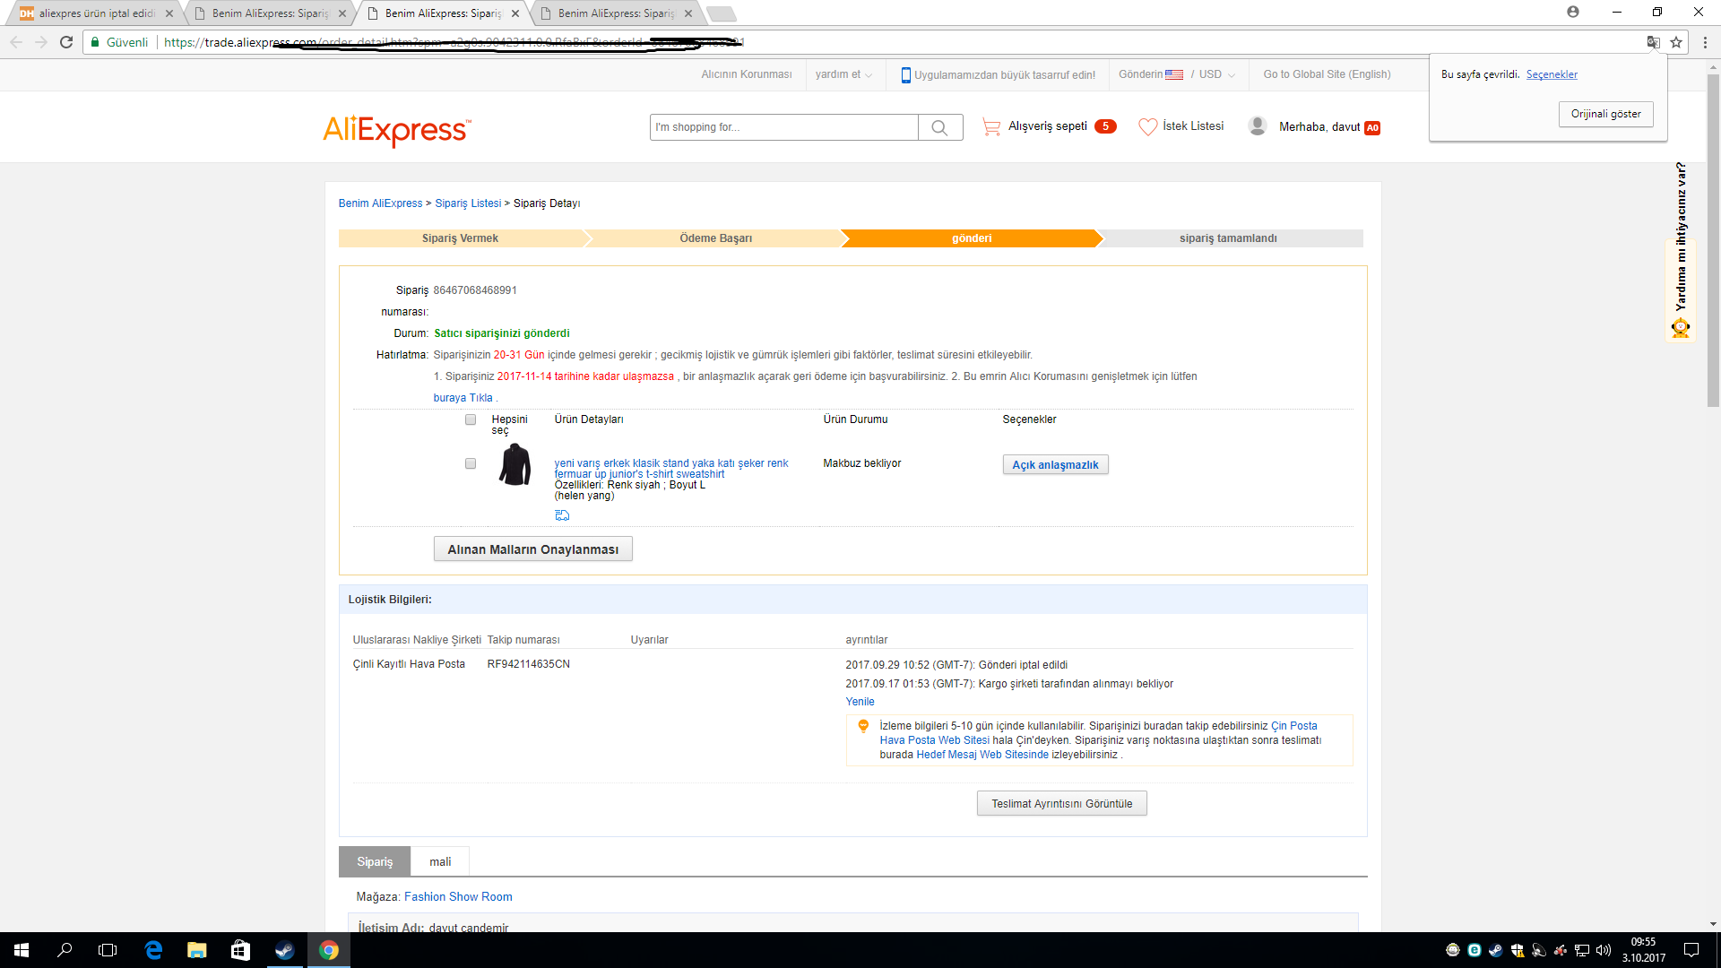
Task: Click the 'I'm shopping for...' search field
Action: 783,127
